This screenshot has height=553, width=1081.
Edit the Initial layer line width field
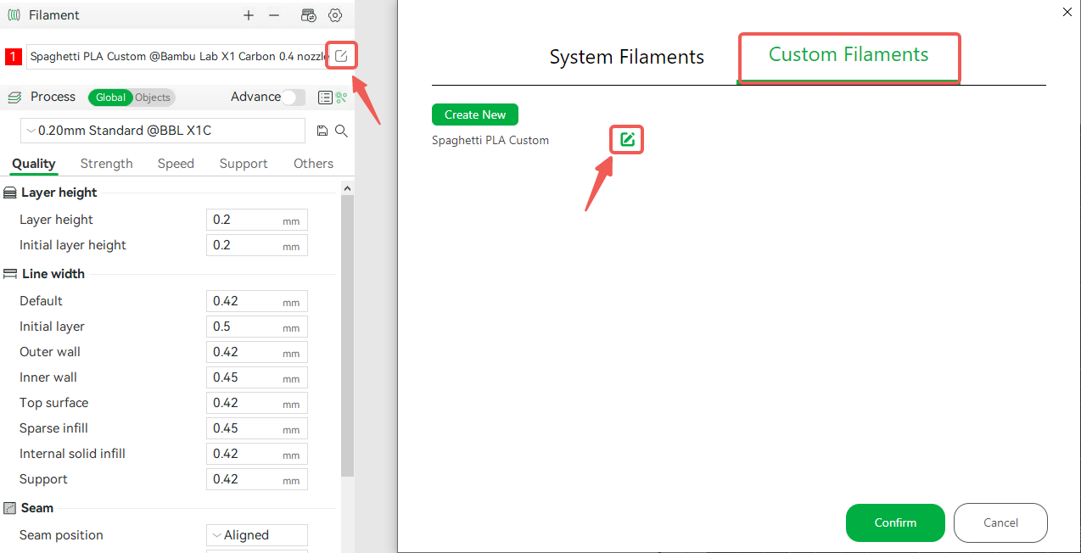coord(257,327)
